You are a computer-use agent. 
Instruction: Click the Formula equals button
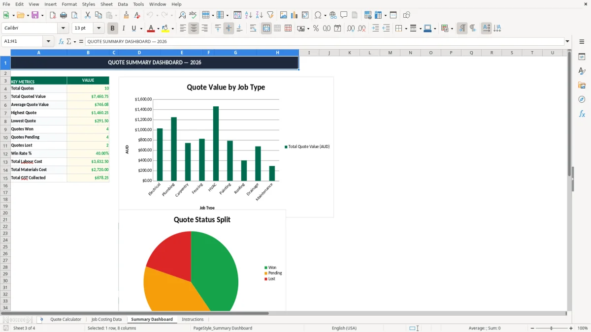coord(81,42)
